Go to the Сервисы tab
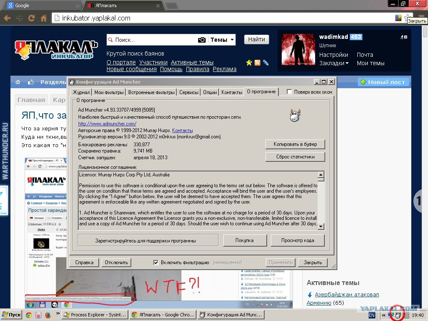Screen dimensions: 428x321 pyautogui.click(x=189, y=92)
